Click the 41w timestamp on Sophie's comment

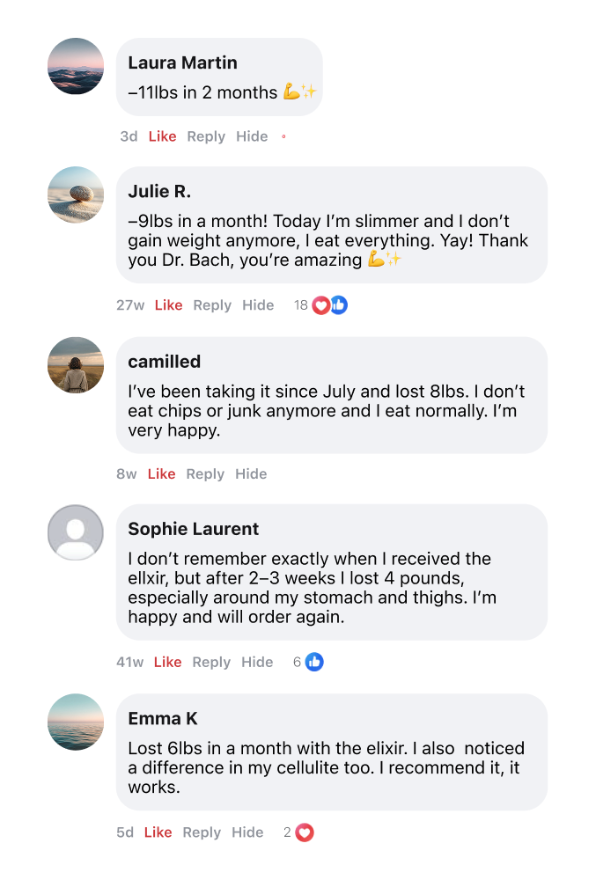pos(129,662)
